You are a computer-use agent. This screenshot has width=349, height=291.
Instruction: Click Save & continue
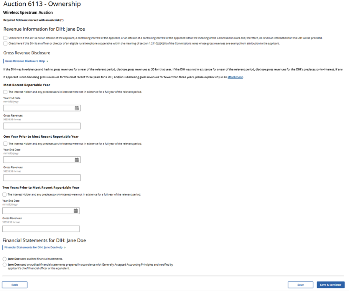pyautogui.click(x=330, y=285)
